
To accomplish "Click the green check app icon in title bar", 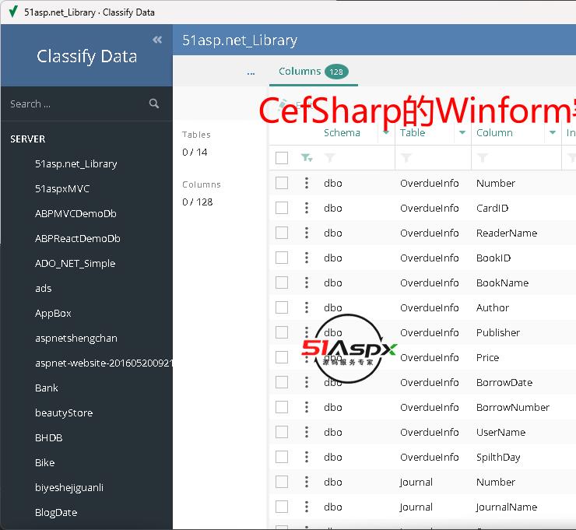I will click(13, 12).
